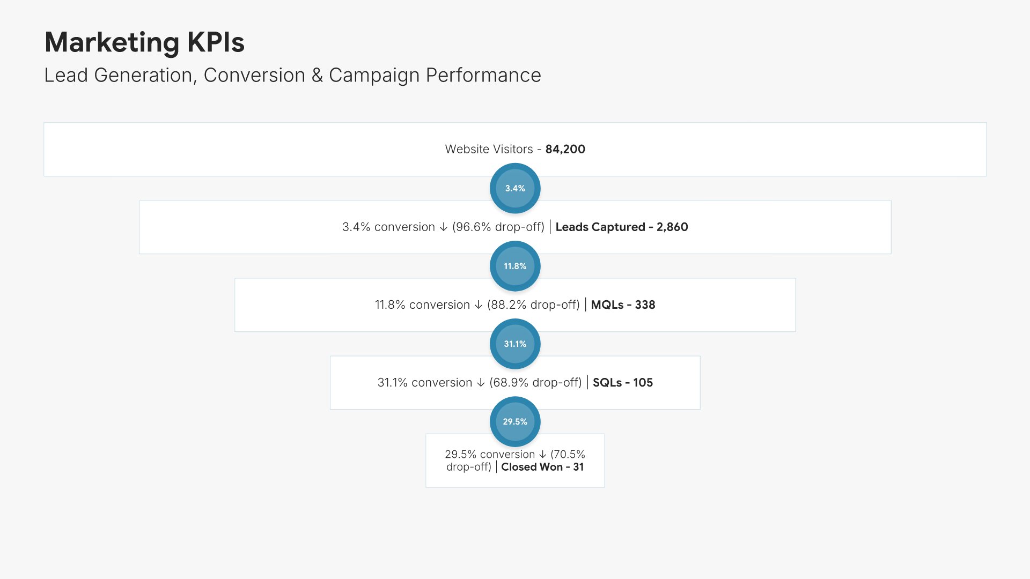Select the Marketing KPIs slide title
The image size is (1030, 579).
pyautogui.click(x=144, y=42)
